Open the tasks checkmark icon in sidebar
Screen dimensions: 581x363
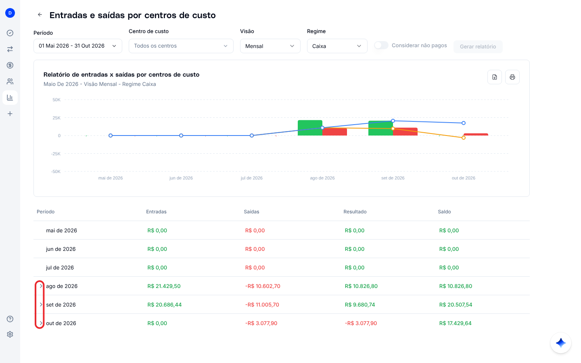[x=10, y=33]
